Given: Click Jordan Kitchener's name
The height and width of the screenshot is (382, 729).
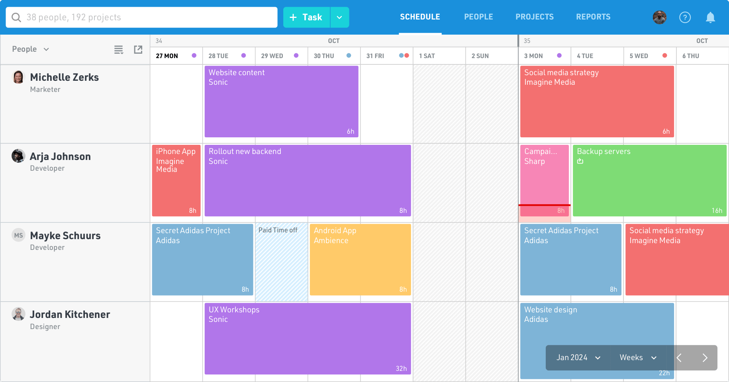Looking at the screenshot, I should pyautogui.click(x=70, y=314).
